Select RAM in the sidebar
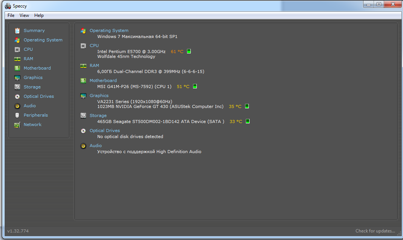This screenshot has height=240, width=403. pos(28,59)
